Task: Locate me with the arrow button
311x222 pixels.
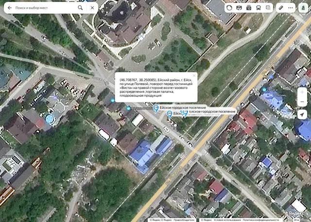Action: point(302,115)
